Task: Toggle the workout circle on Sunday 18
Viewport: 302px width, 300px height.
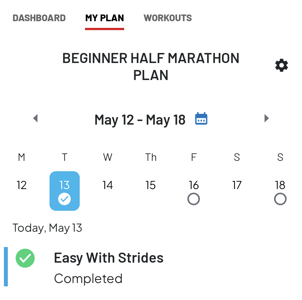Action: pyautogui.click(x=280, y=199)
